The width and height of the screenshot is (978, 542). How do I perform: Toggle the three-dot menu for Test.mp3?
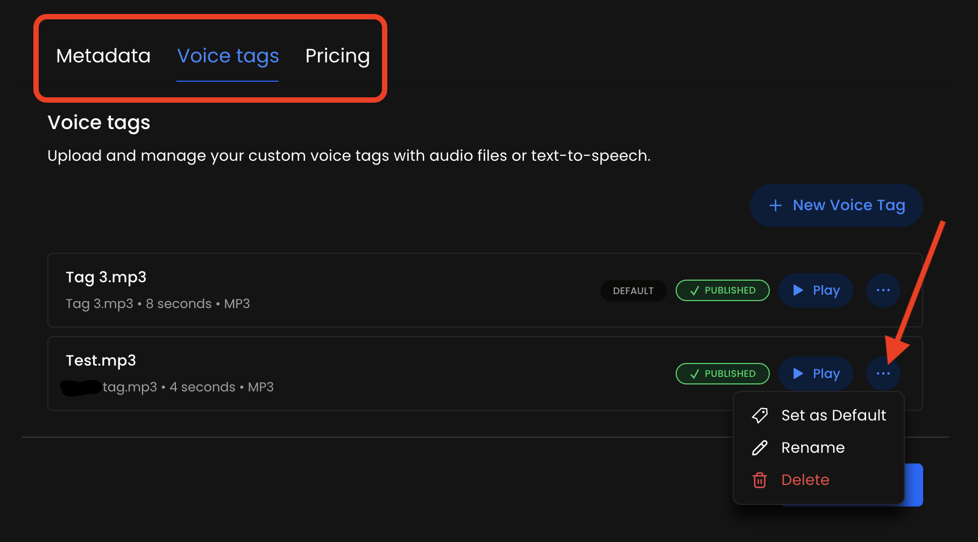[x=883, y=374]
